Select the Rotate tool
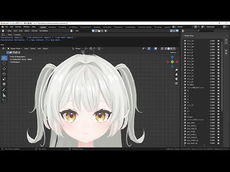Screen dimensions: 230x172 pos(4,74)
